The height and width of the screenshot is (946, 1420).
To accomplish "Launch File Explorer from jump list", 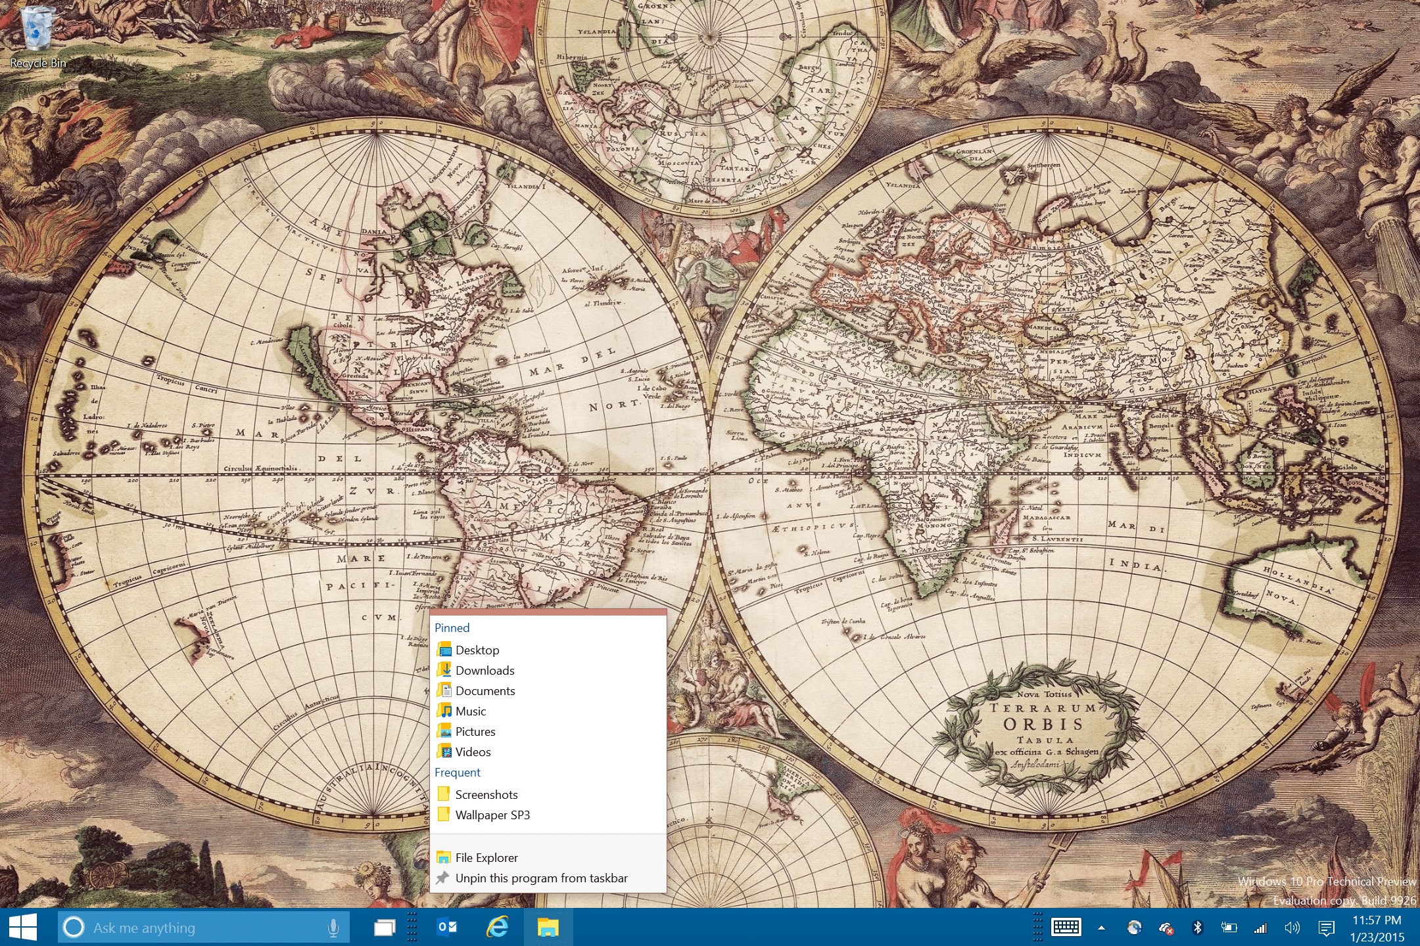I will click(x=548, y=857).
